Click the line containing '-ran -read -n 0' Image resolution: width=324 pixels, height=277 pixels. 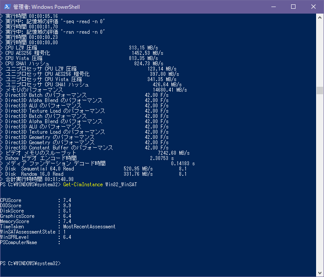pyautogui.click(x=55, y=32)
